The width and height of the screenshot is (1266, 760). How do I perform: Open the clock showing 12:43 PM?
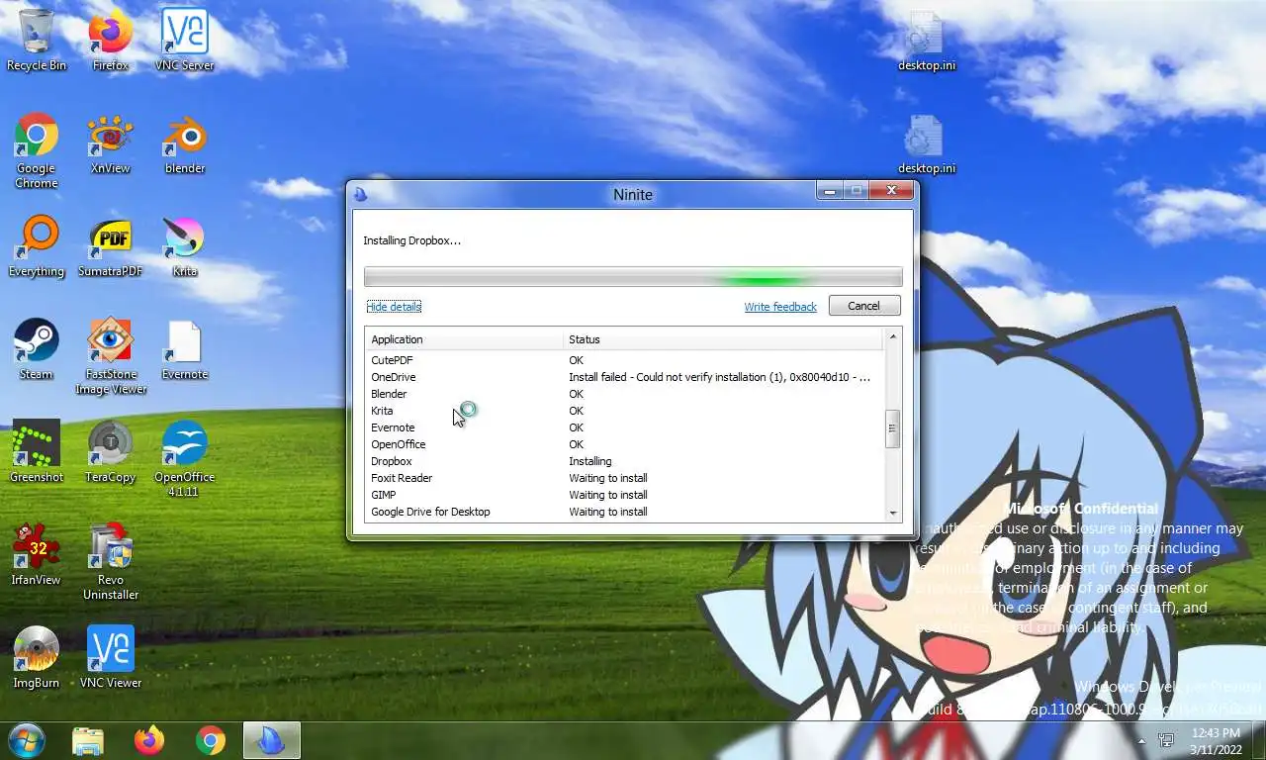click(1216, 740)
